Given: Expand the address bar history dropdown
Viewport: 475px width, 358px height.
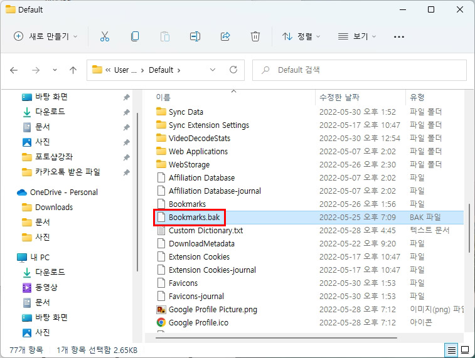Looking at the screenshot, I should [213, 70].
